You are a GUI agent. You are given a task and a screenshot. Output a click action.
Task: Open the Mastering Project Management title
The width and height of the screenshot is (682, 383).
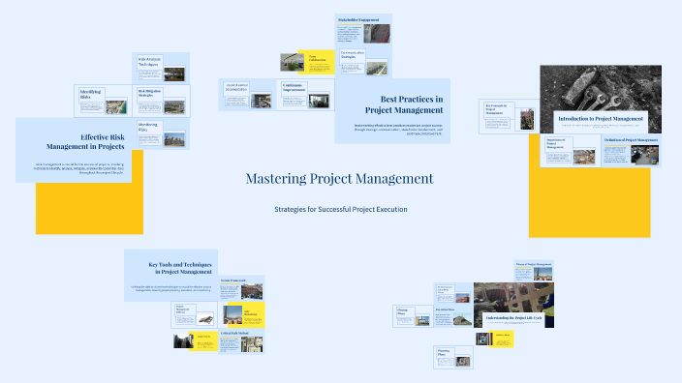pyautogui.click(x=339, y=179)
